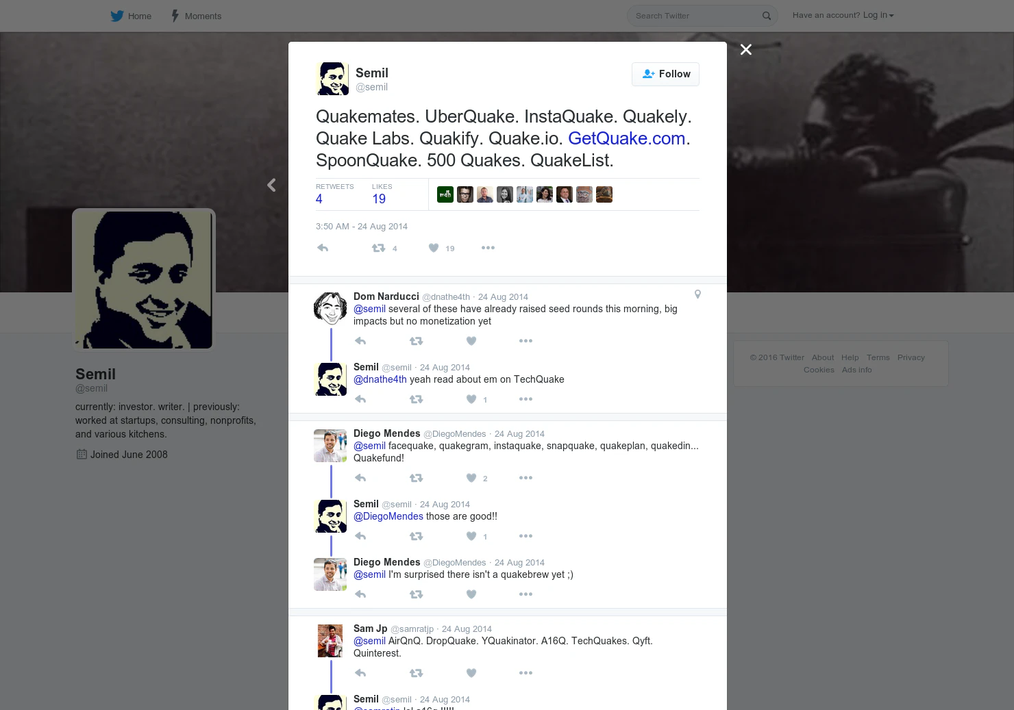
Task: Open the Moments tab
Action: pyautogui.click(x=196, y=16)
